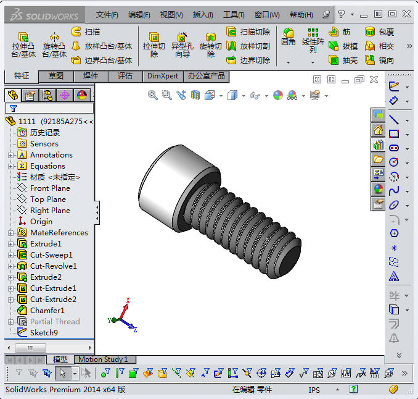Click the filter icon in feature tree
The width and height of the screenshot is (418, 399).
tap(13, 108)
